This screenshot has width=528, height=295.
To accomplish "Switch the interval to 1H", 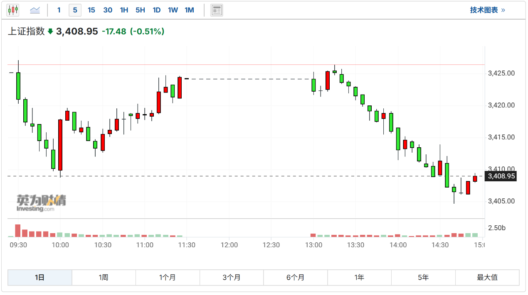I will coord(124,10).
